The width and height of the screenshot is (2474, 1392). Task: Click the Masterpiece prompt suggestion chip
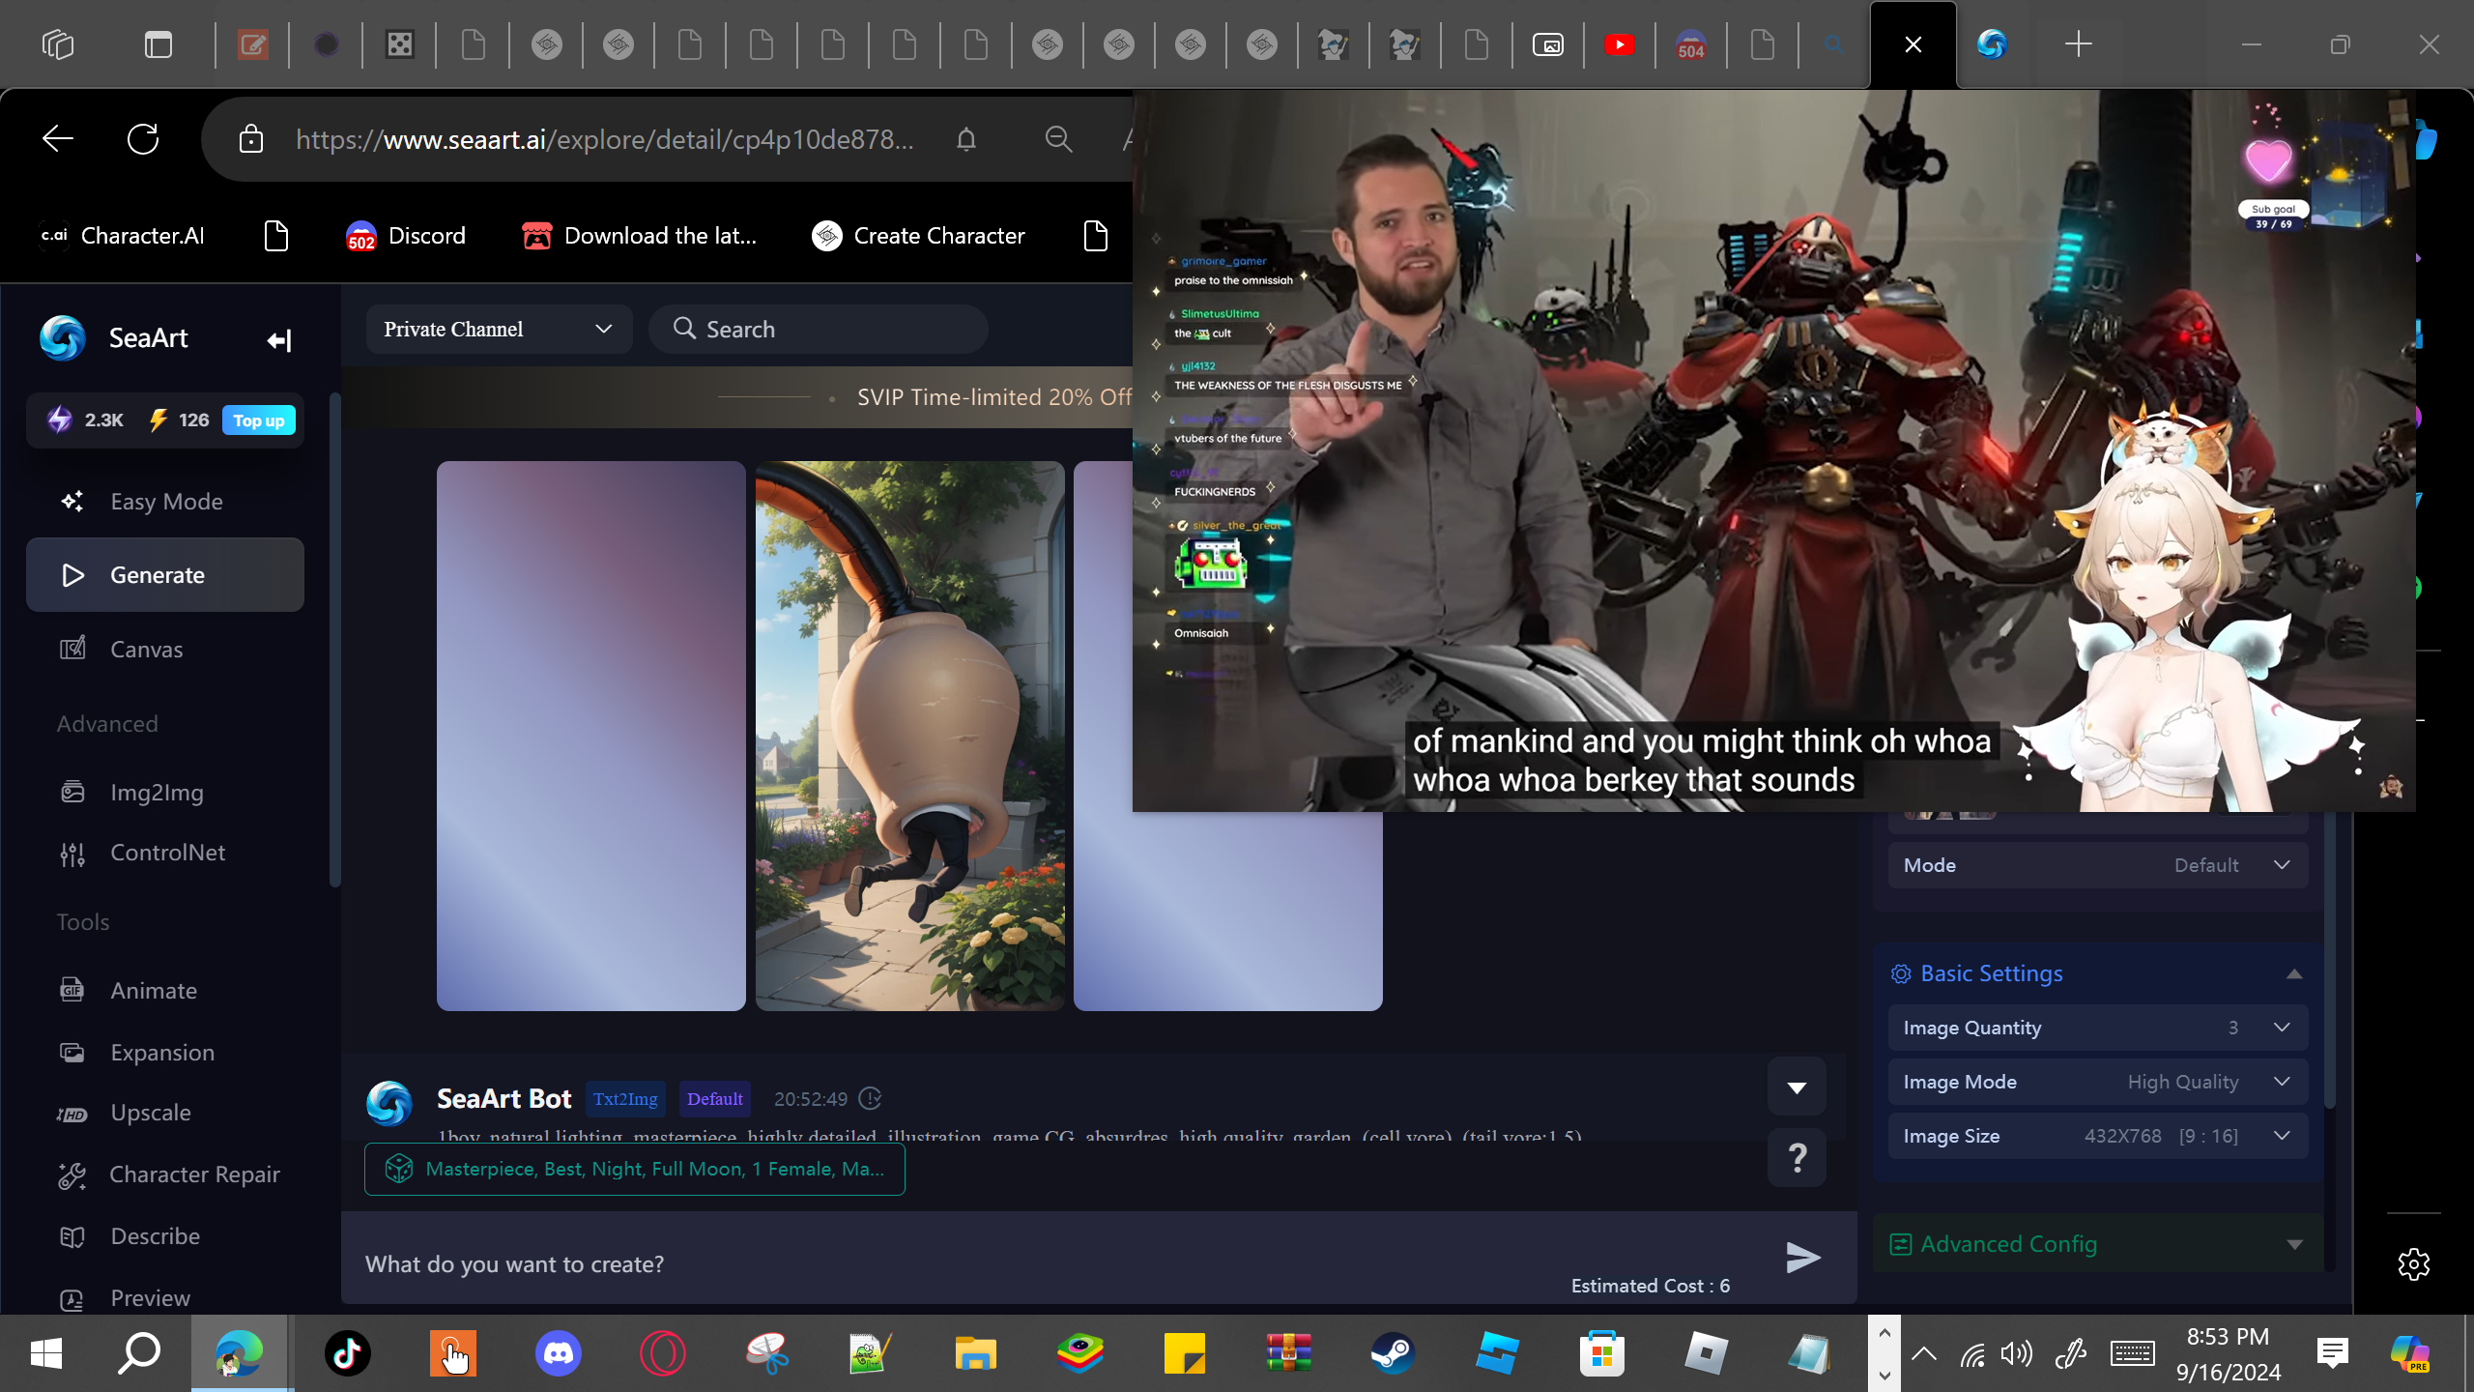635,1169
